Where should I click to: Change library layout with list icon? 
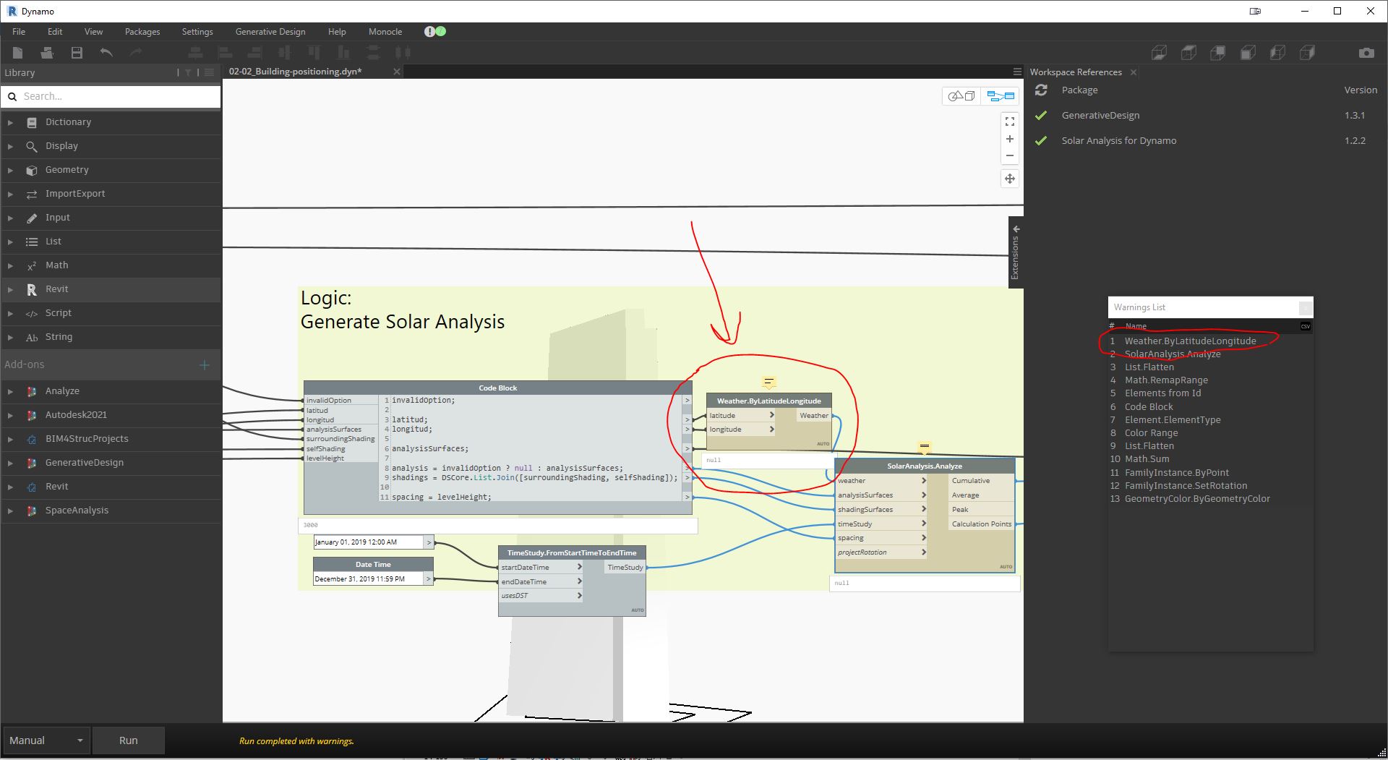click(x=209, y=72)
